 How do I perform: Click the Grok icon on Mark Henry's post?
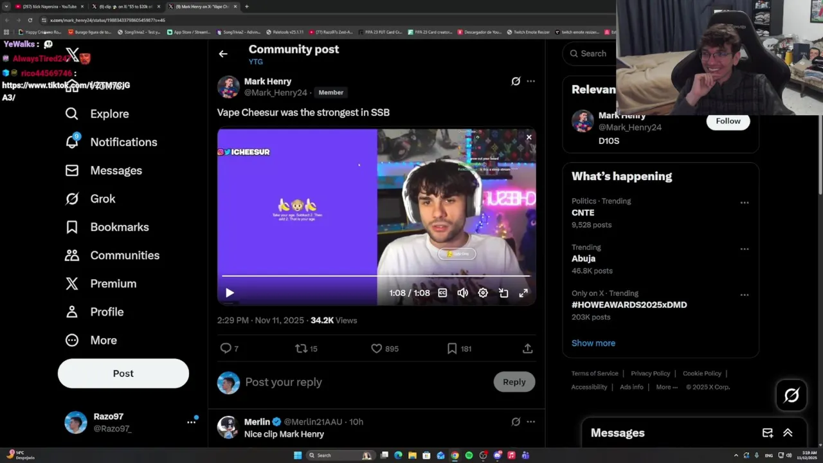tap(516, 81)
